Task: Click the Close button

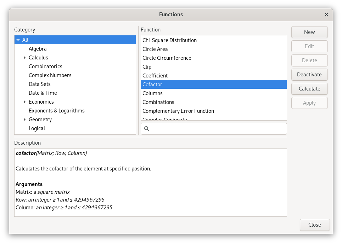Action: tap(314, 225)
